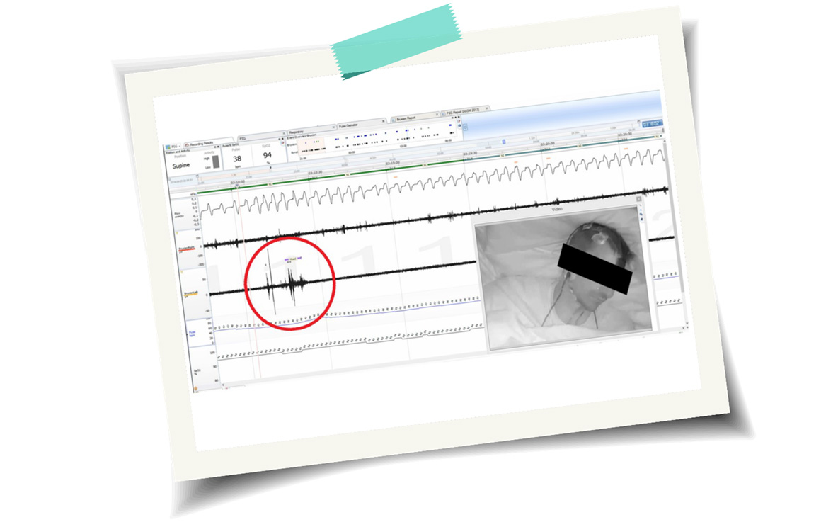Close the PSG Report [AASM 2013] tab
Viewport: 838px width, 522px height.
click(486, 108)
